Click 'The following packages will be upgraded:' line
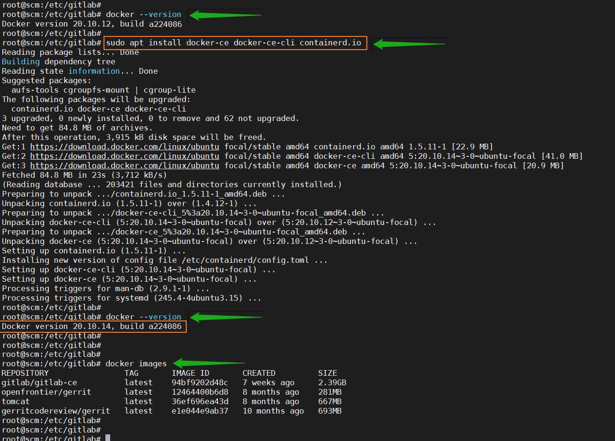Image resolution: width=615 pixels, height=441 pixels. click(96, 99)
